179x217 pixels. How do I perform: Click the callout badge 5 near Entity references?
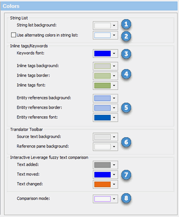pyautogui.click(x=126, y=107)
